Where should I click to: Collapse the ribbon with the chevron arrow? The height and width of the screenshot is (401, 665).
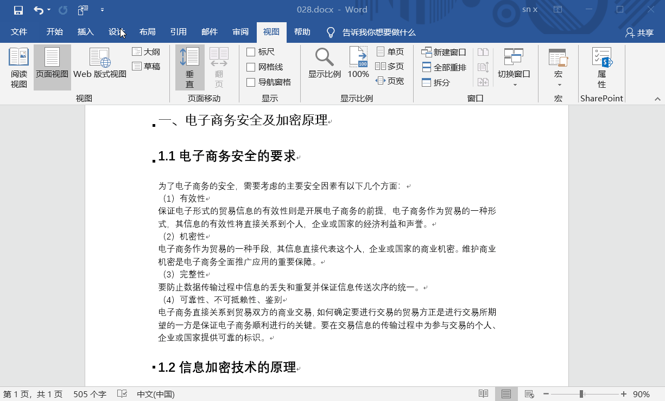(657, 99)
